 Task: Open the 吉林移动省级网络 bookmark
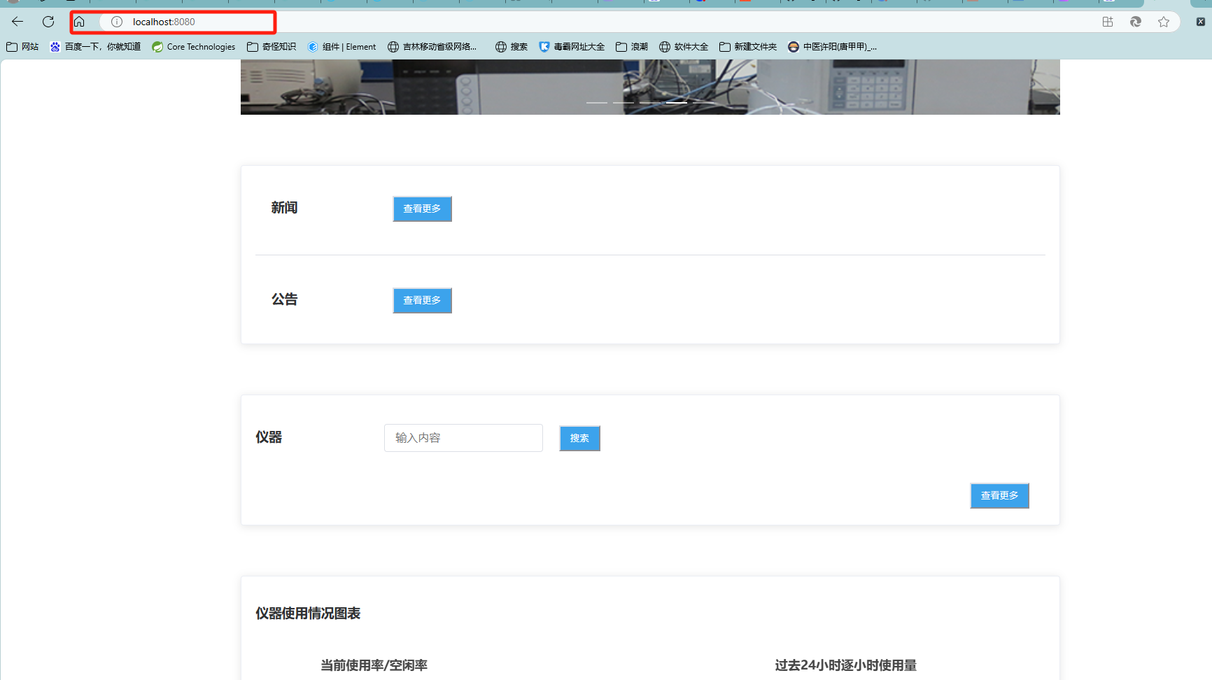432,47
